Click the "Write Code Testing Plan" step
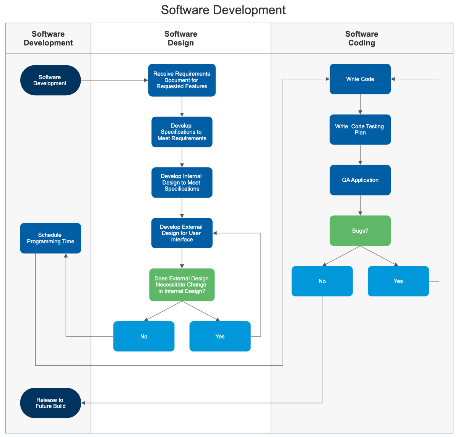Screen dimensions: 458x437 [x=360, y=129]
